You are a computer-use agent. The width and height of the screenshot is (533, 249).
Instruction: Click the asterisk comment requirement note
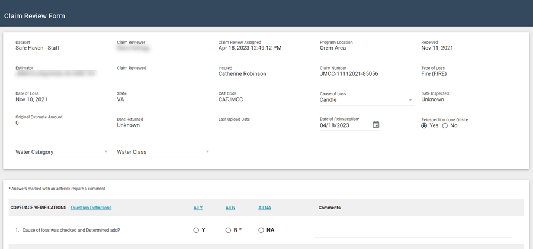coord(57,189)
